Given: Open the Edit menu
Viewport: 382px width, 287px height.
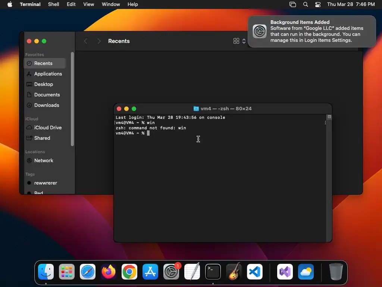Looking at the screenshot, I should [71, 4].
